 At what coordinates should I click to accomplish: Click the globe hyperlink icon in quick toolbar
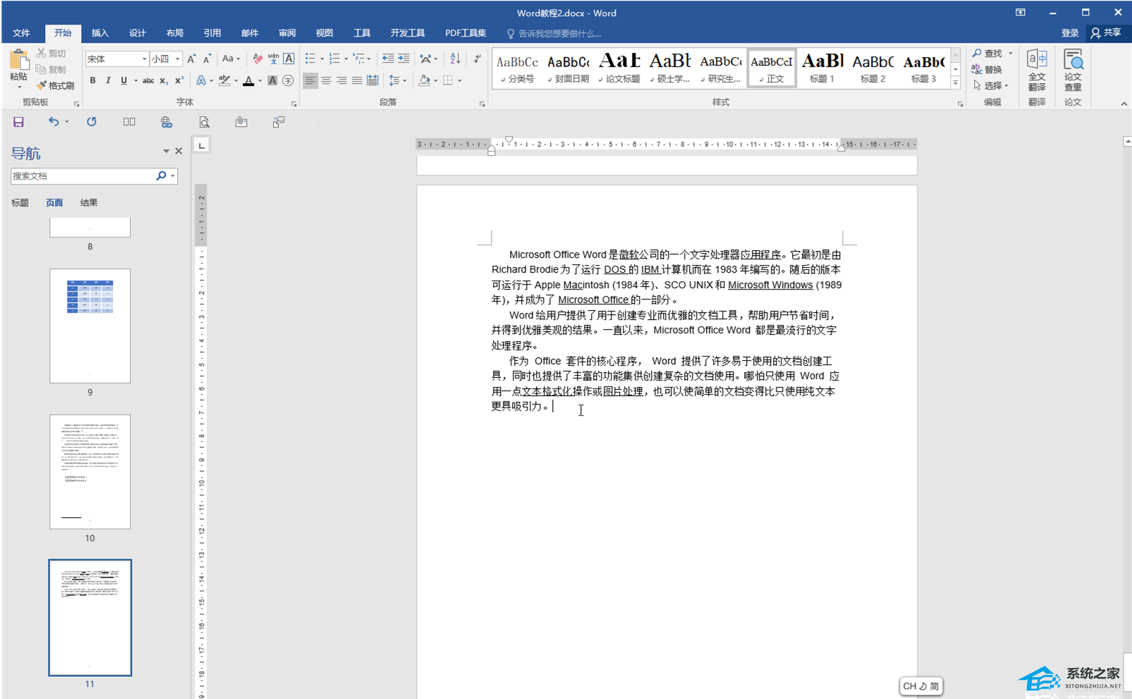(x=166, y=122)
